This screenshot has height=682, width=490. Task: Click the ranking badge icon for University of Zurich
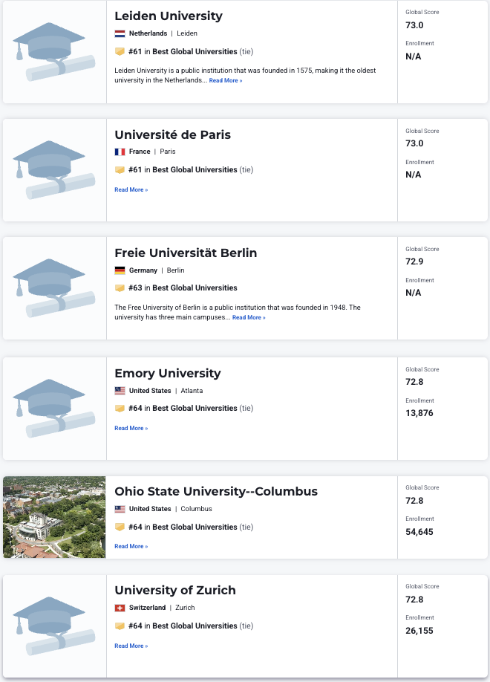[x=120, y=626]
